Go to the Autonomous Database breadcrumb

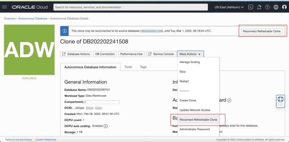click(33, 18)
